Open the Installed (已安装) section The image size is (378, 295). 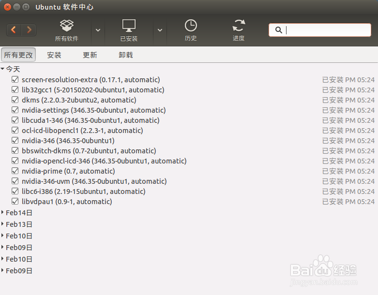(x=129, y=30)
